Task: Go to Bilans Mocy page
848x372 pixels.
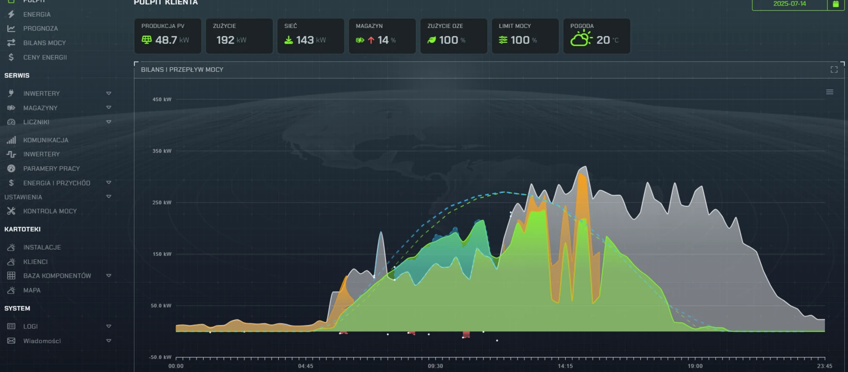Action: click(44, 43)
